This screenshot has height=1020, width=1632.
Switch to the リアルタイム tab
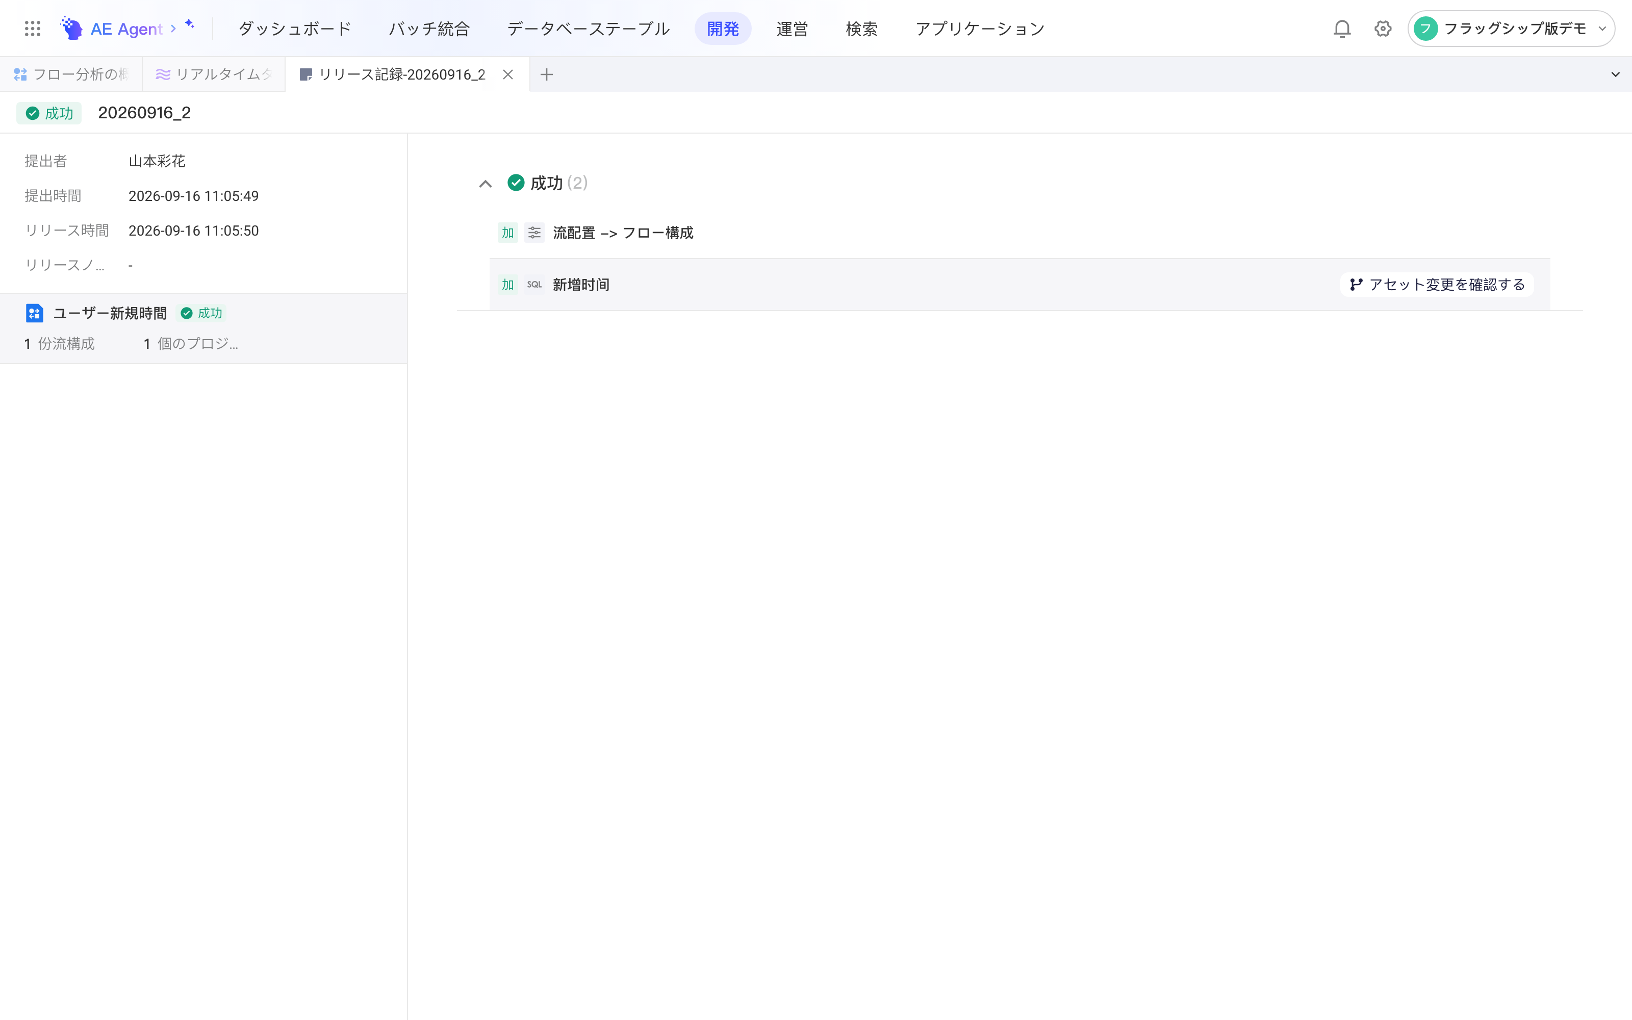(214, 74)
